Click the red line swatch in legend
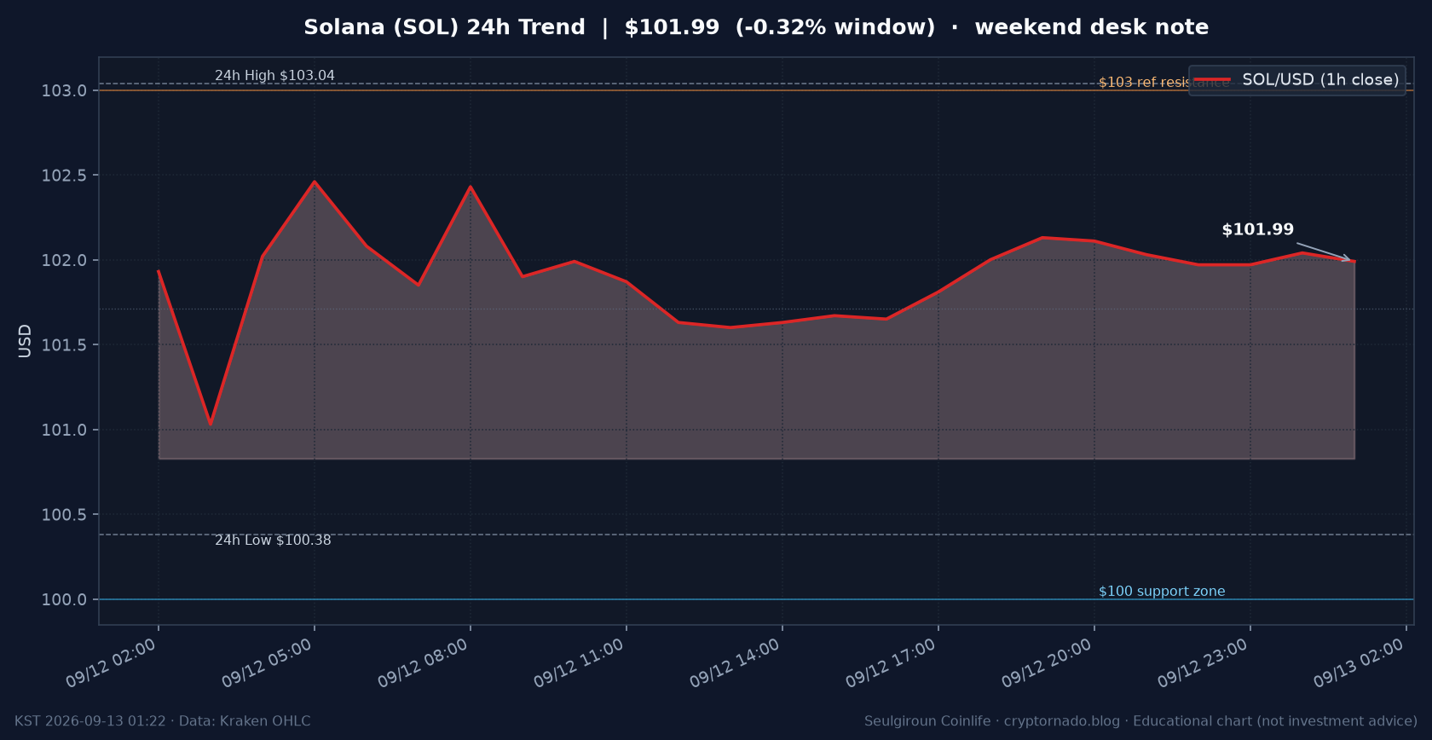1432x740 pixels. click(x=1212, y=80)
